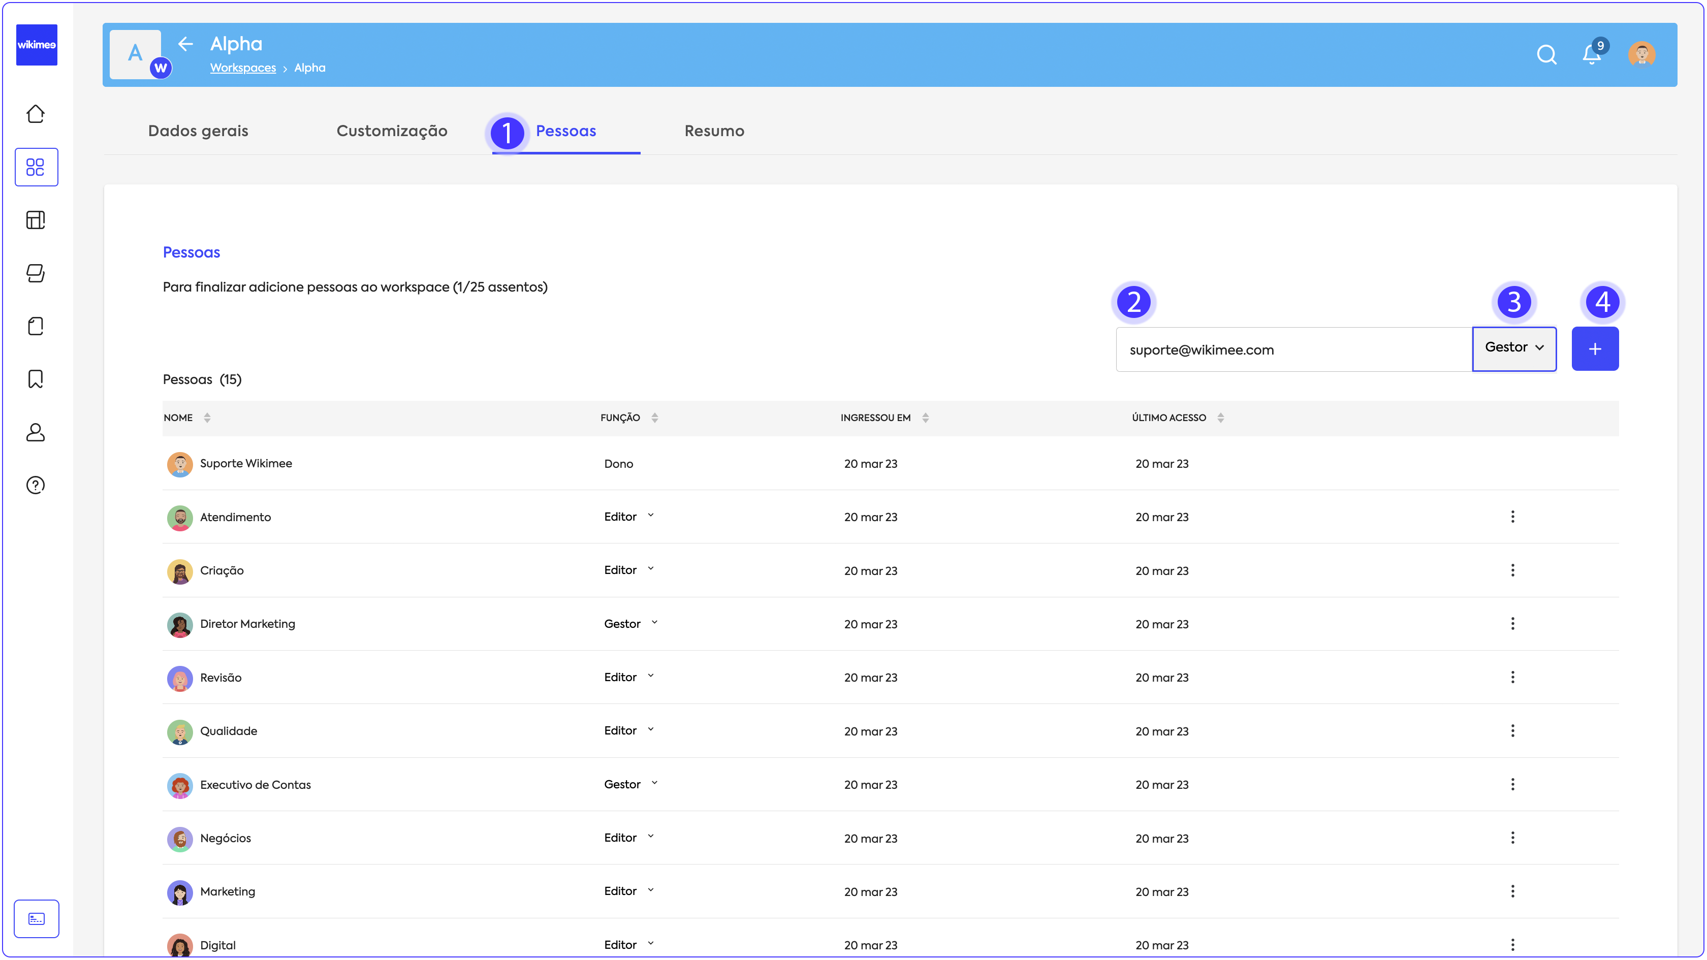Expand Editor role dropdown for Criação
The image size is (1707, 960).
629,570
